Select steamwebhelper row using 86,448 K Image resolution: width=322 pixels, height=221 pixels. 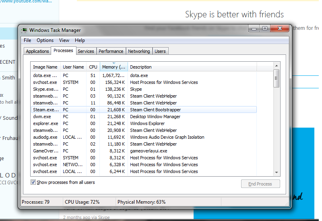click(144, 103)
